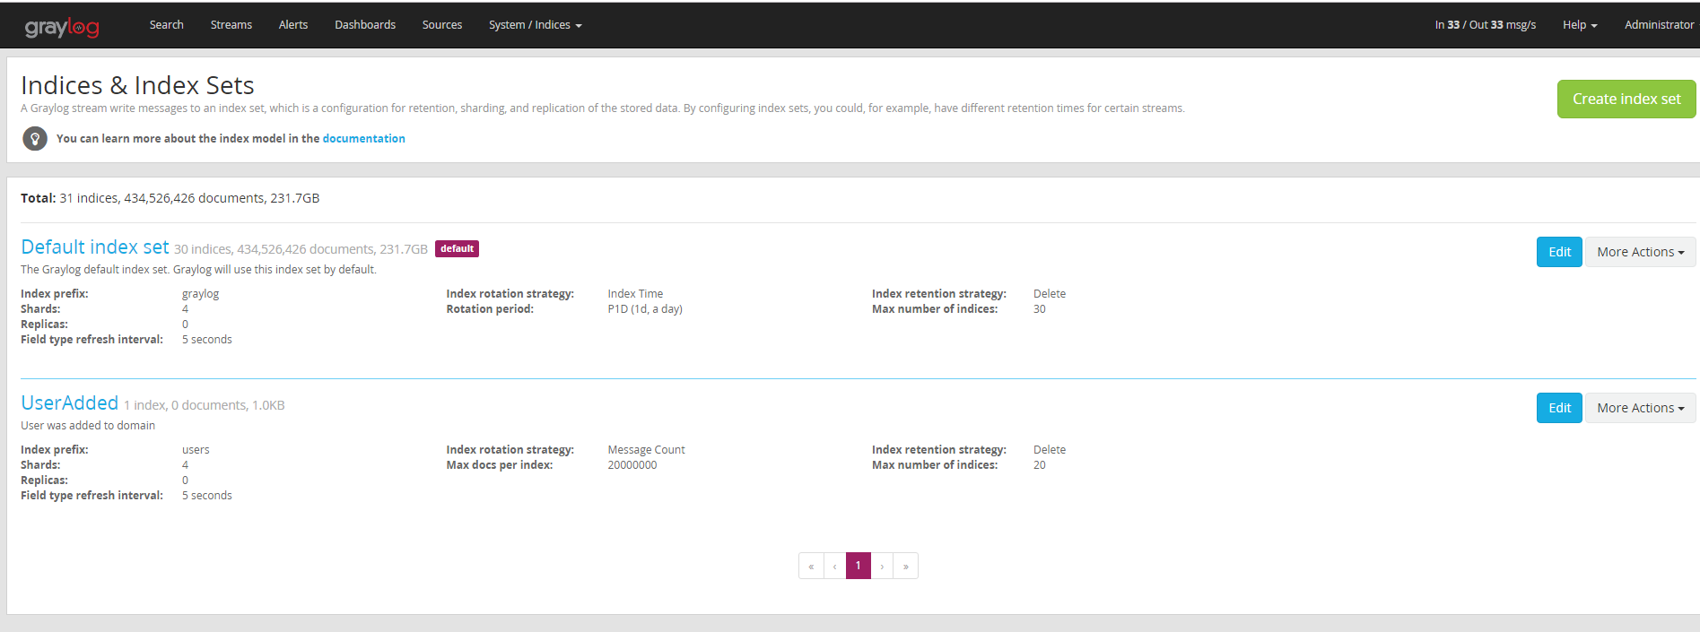The height and width of the screenshot is (632, 1700).
Task: Edit the Default index set
Action: click(x=1559, y=252)
